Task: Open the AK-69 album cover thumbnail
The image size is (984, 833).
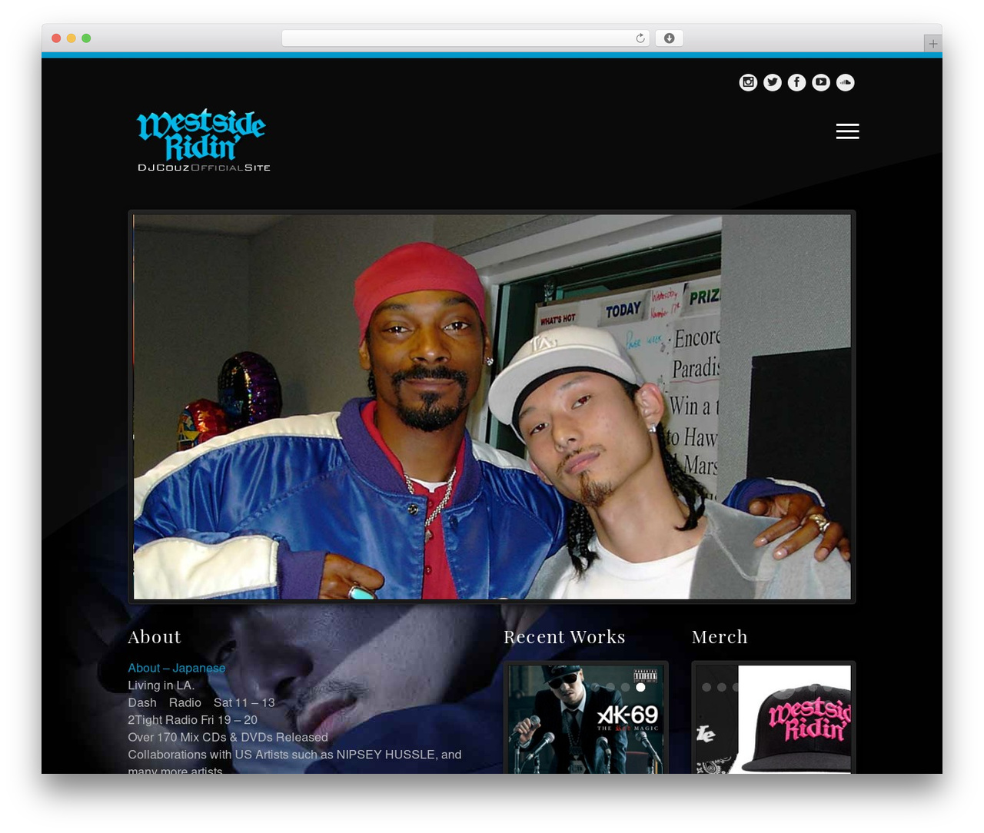Action: tap(586, 719)
